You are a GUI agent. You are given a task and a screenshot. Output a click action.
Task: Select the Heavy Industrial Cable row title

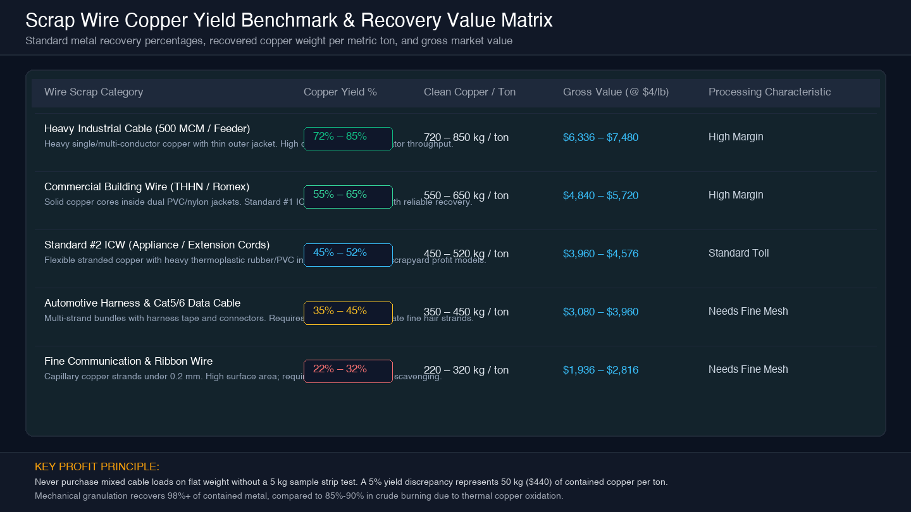147,129
